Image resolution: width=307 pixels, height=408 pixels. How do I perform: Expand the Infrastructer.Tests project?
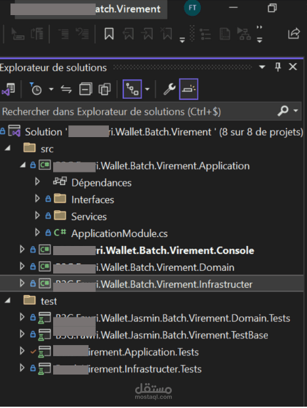22,368
